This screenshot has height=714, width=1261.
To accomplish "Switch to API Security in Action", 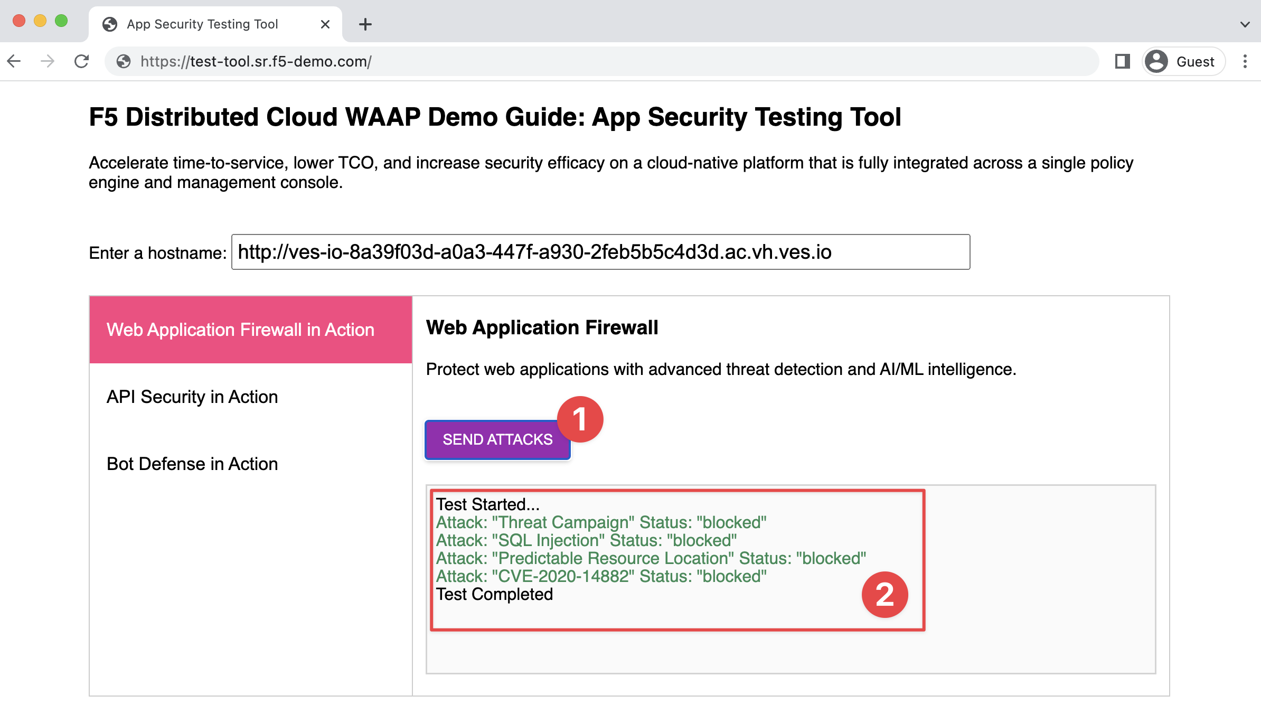I will tap(192, 397).
